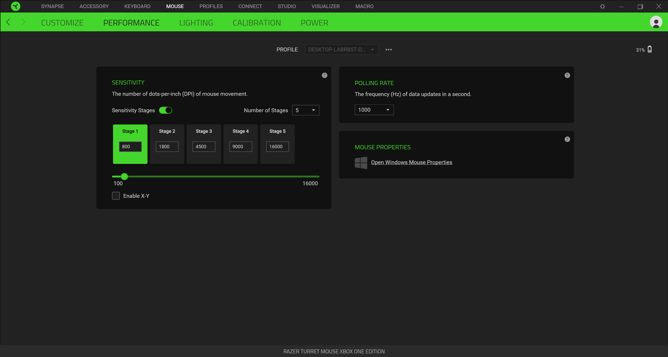Click the Sensitivity help question icon
The image size is (668, 357).
pyautogui.click(x=324, y=75)
